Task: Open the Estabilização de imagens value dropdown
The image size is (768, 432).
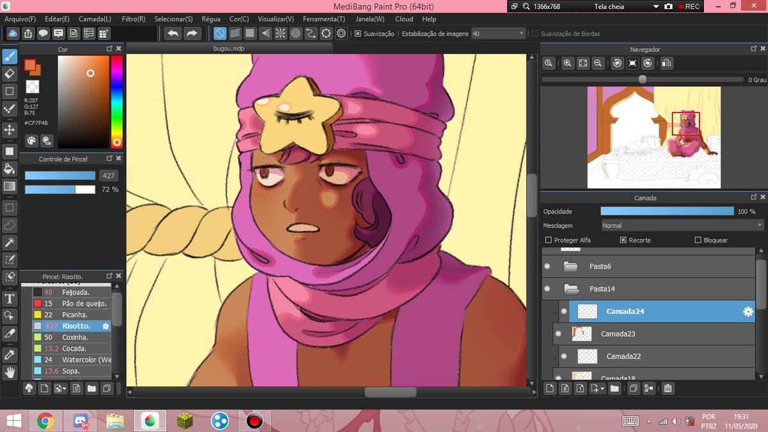Action: pyautogui.click(x=499, y=33)
